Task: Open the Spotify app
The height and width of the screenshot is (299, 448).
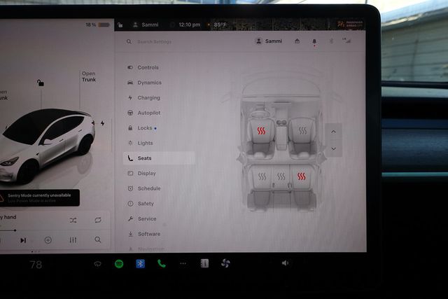Action: point(119,263)
